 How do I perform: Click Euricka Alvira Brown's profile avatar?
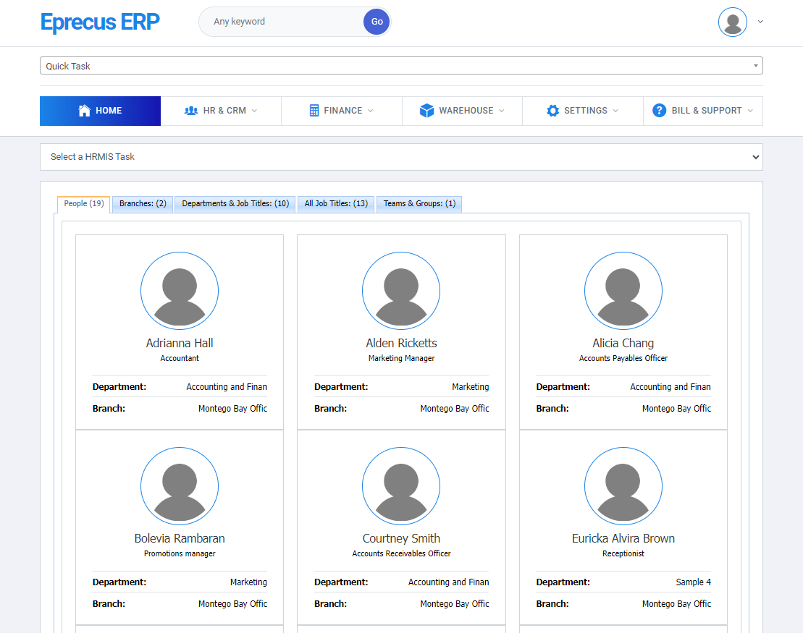click(623, 486)
